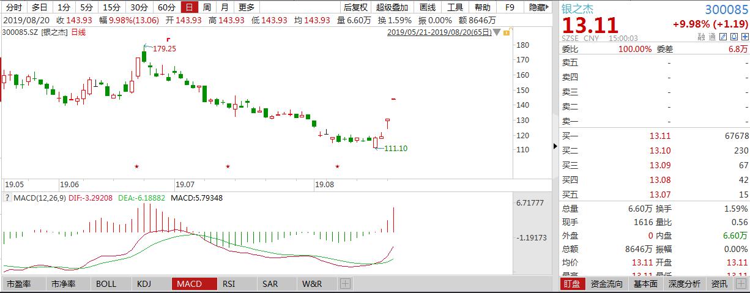Click the stock name 银之杰
The image size is (750, 293).
577,9
